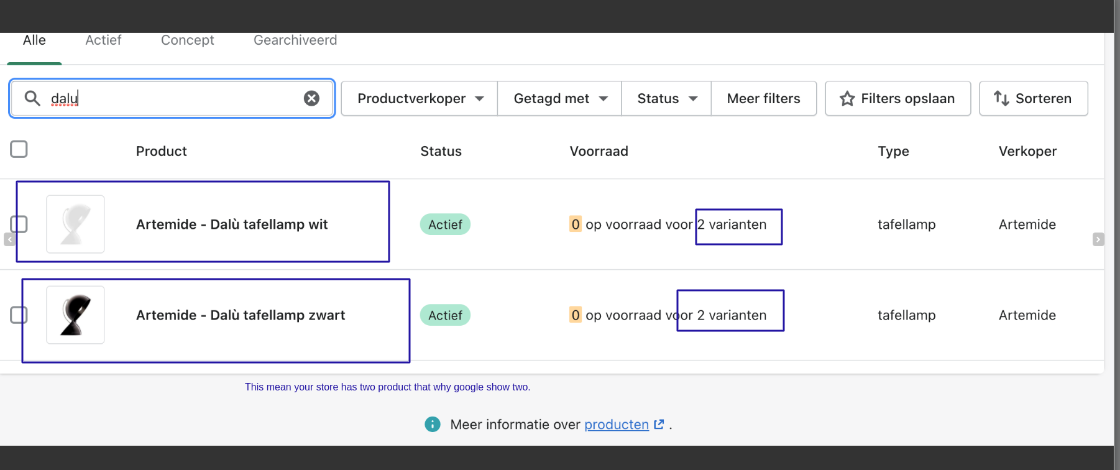The width and height of the screenshot is (1120, 470).
Task: Clear the search field with X icon
Action: click(311, 98)
